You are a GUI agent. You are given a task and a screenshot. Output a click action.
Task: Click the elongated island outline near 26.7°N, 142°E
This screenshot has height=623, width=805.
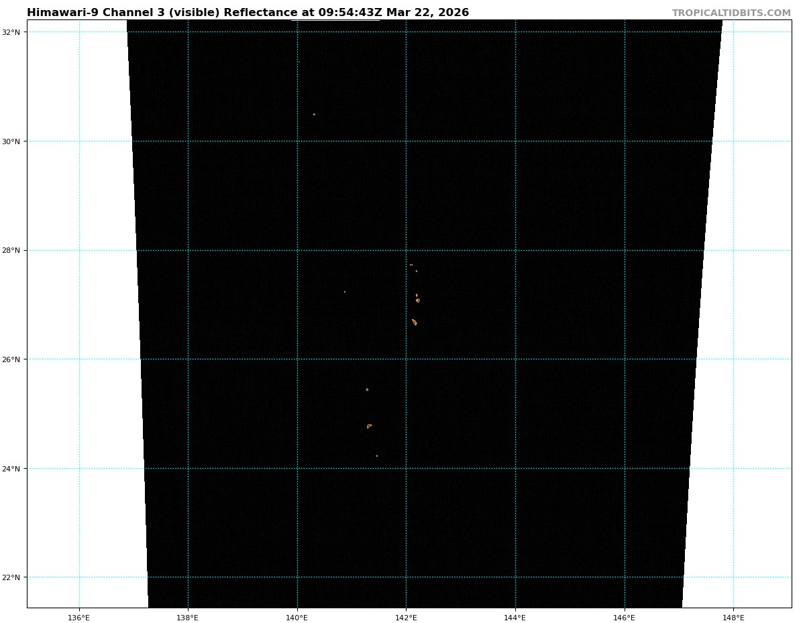pos(415,322)
